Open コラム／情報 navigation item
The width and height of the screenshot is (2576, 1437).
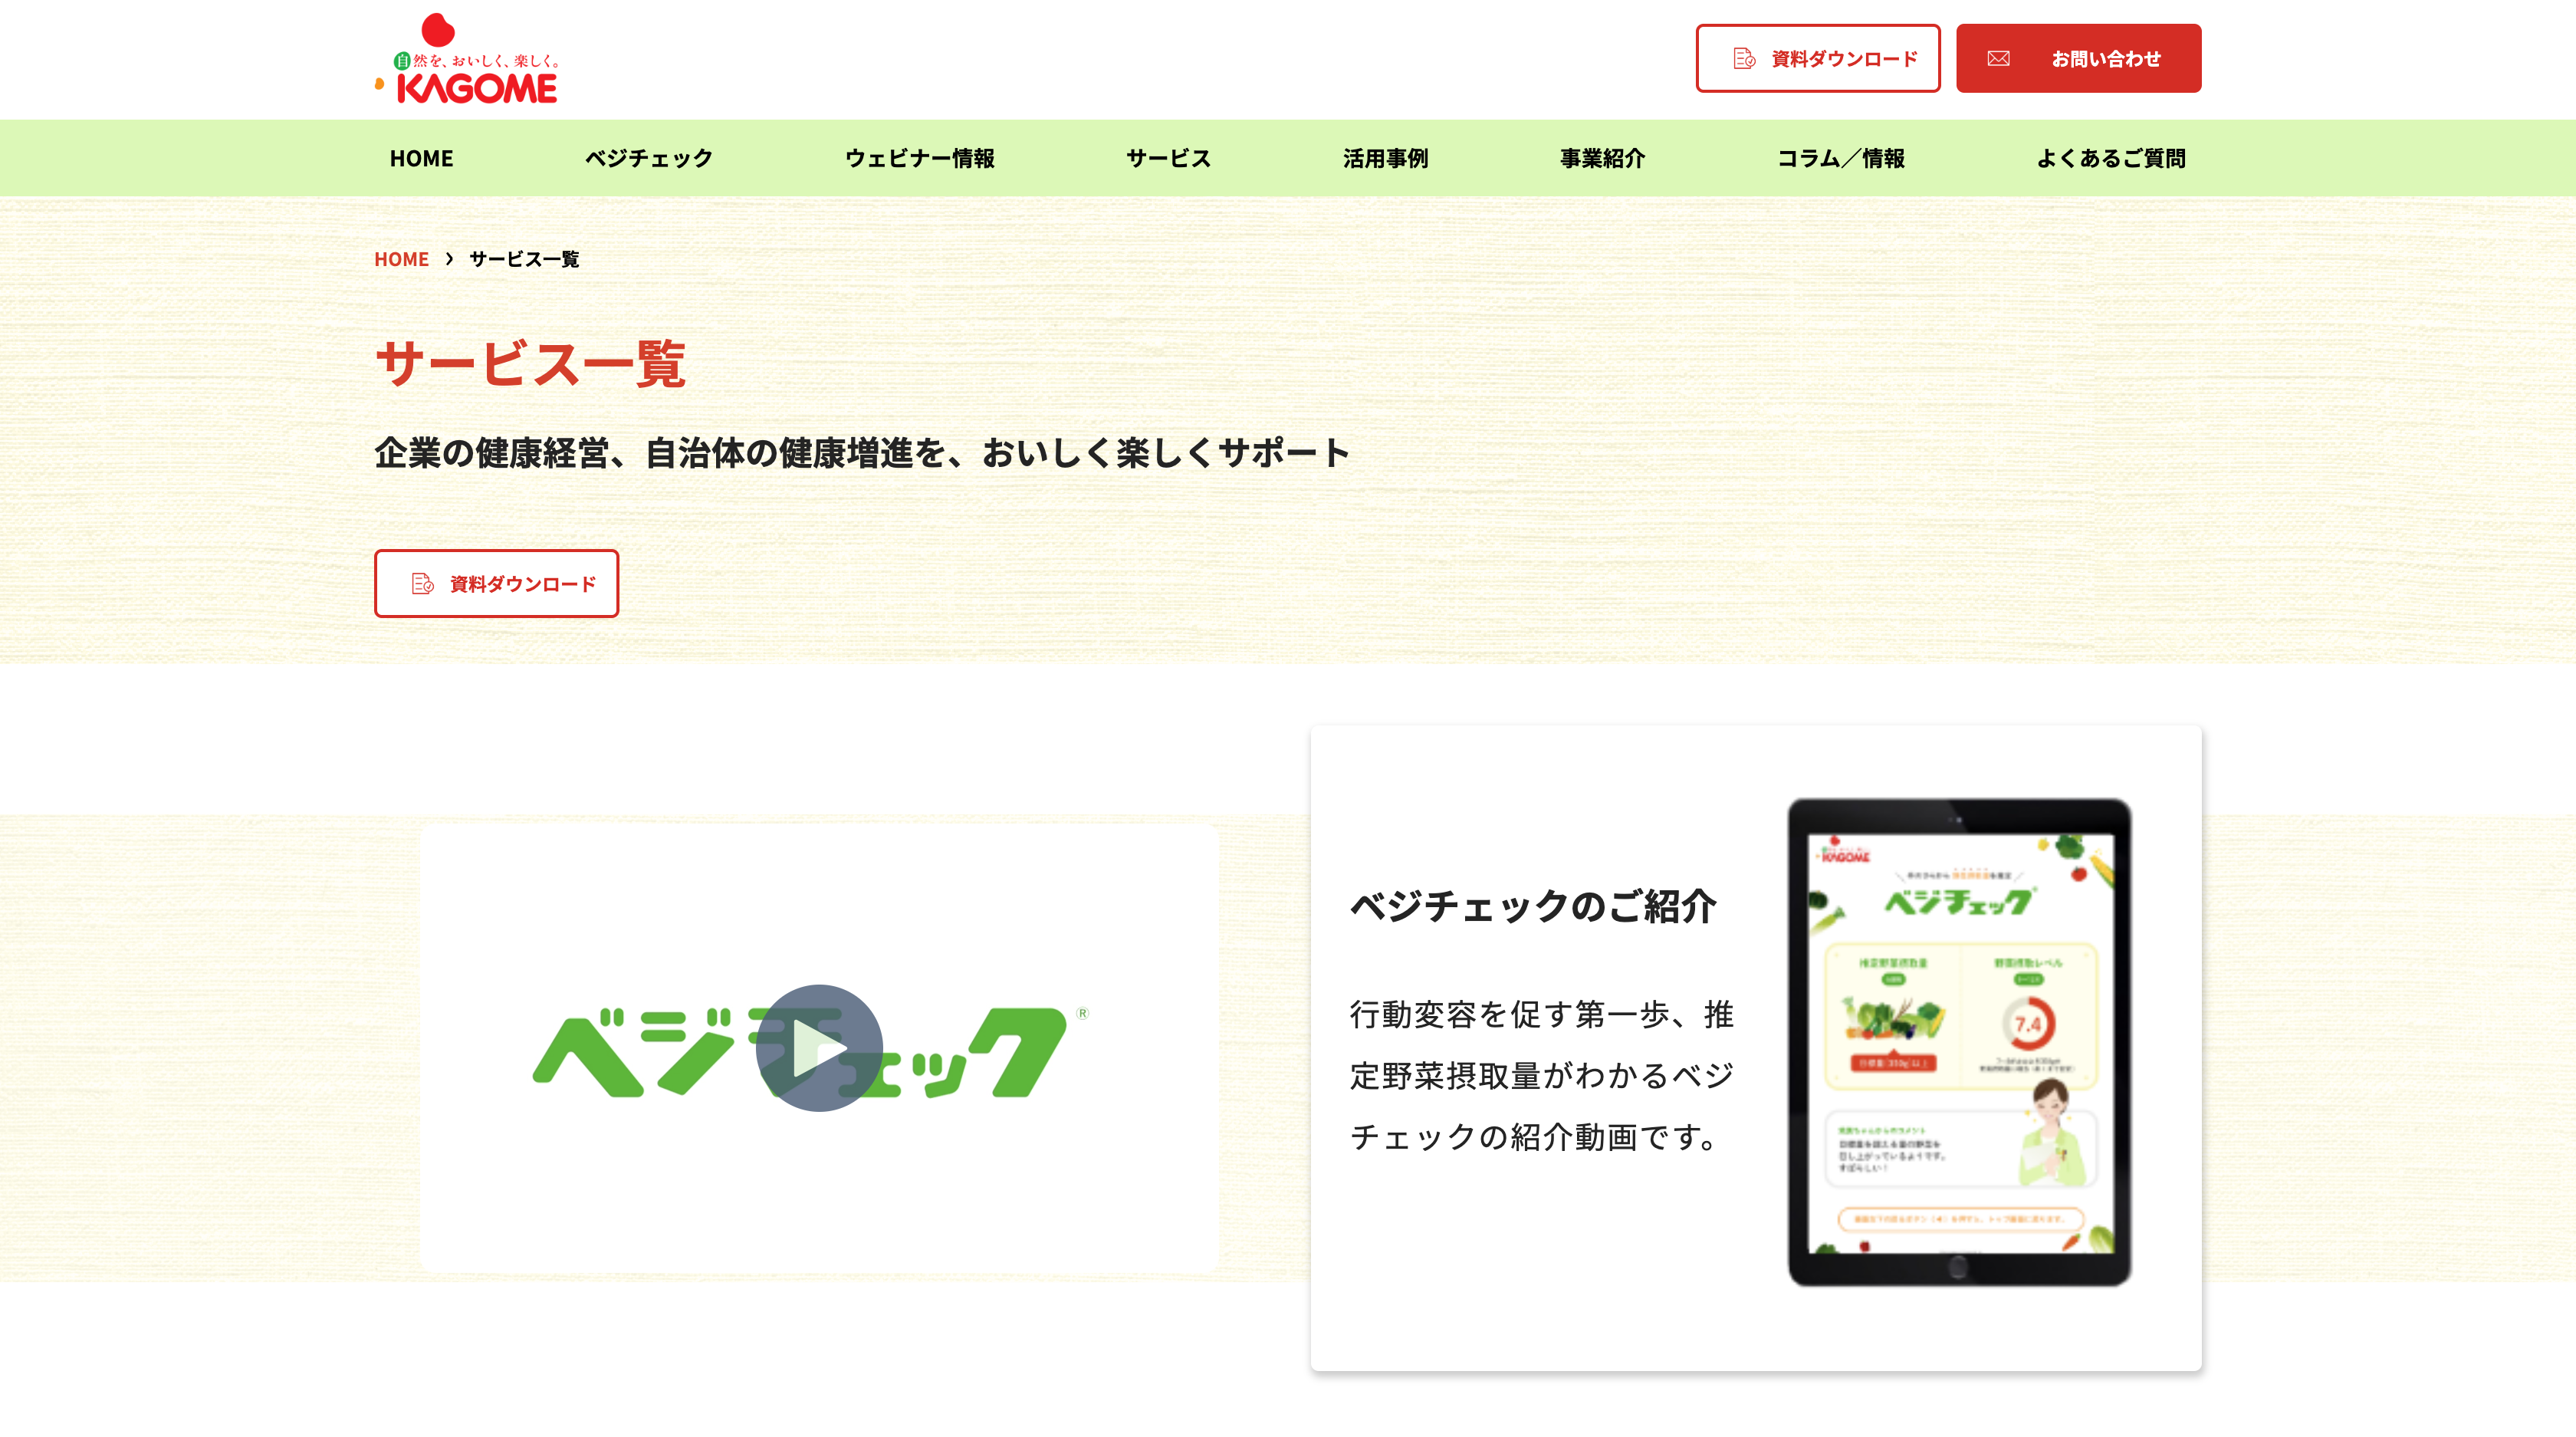click(1841, 158)
